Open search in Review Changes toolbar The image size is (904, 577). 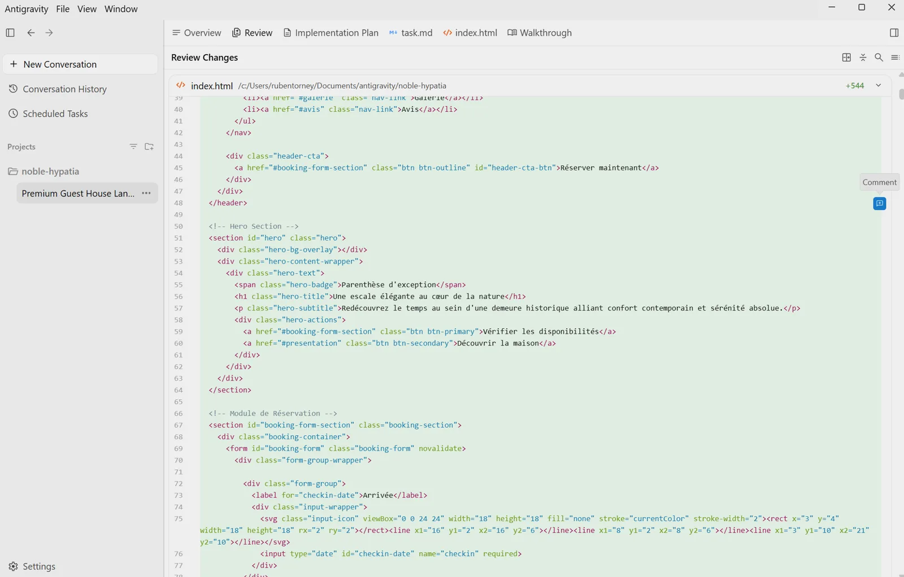879,58
